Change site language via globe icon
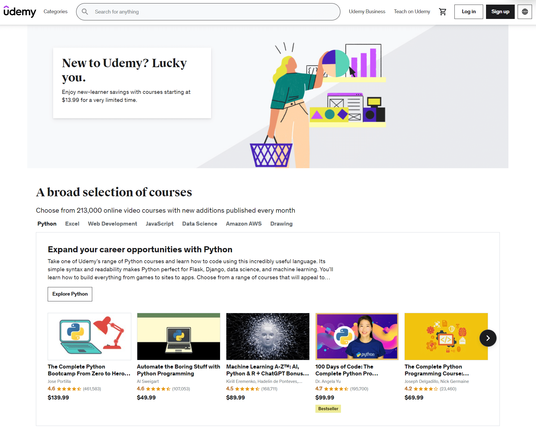536x440 pixels. 525,11
